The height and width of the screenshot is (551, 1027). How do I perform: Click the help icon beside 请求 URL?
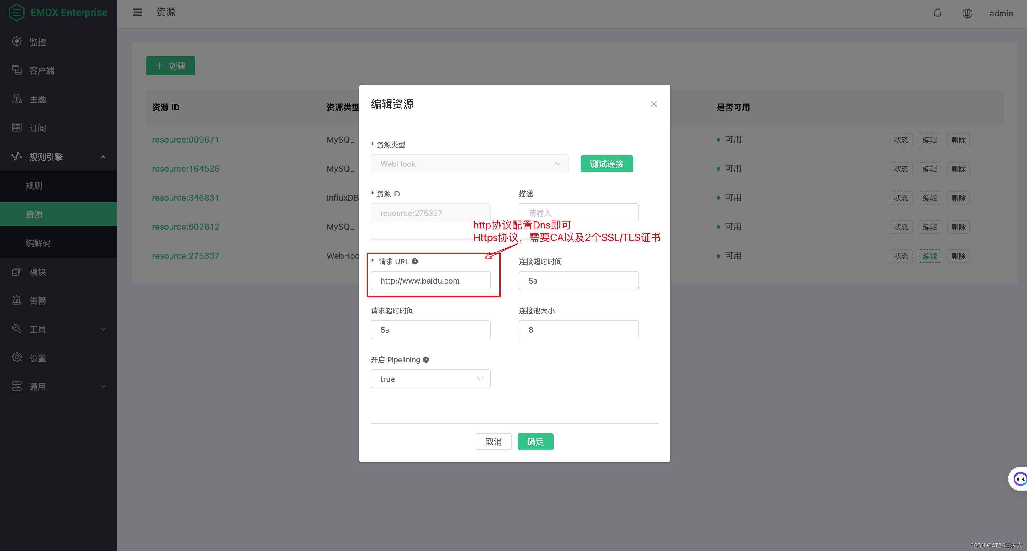415,261
